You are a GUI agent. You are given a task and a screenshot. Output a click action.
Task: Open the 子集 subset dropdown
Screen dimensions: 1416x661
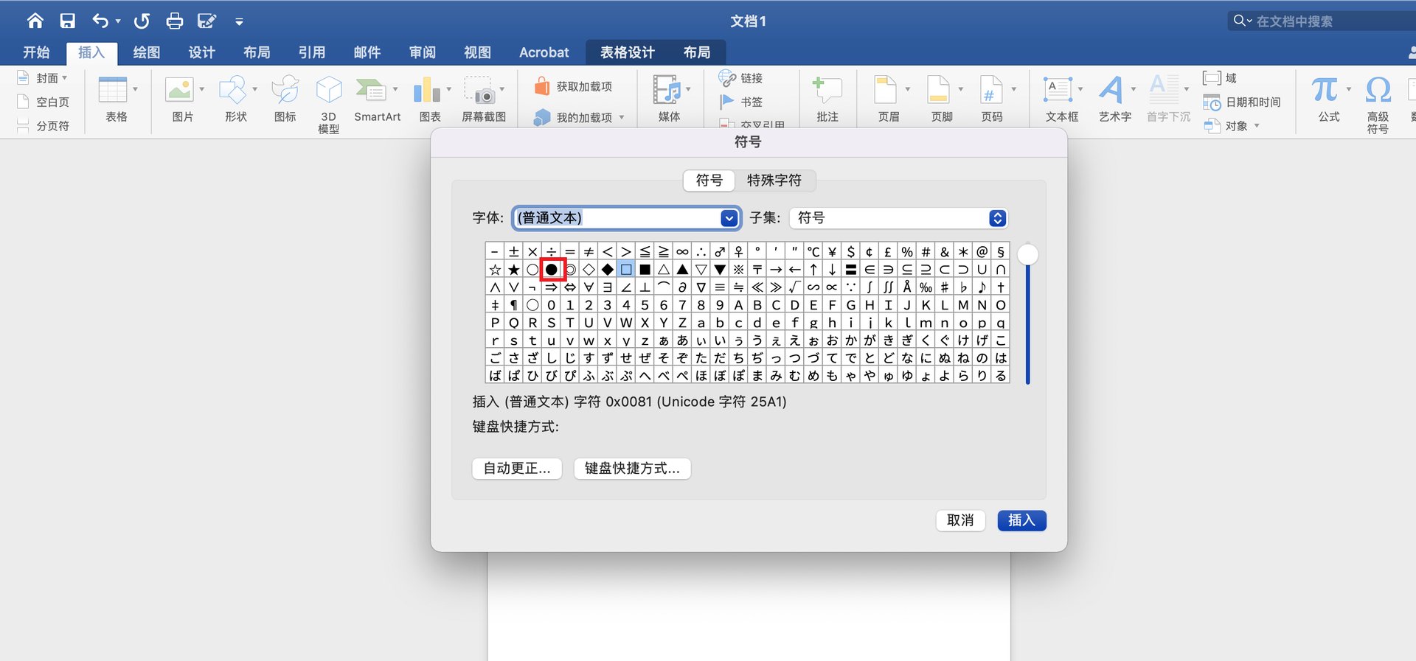(898, 217)
